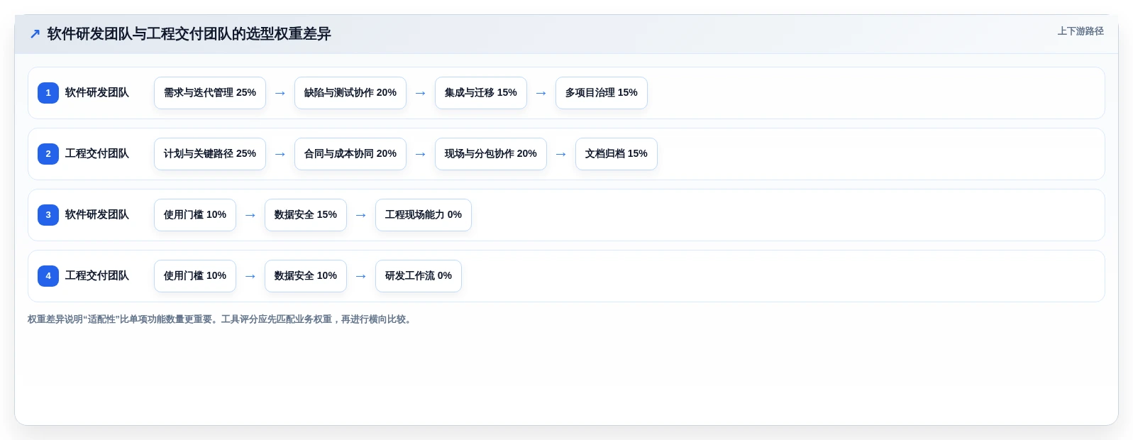
Task: Click 工程交付团队 label in row 4
Action: (x=97, y=276)
